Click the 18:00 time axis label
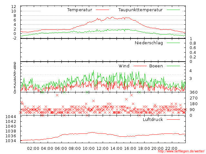 point(144,149)
